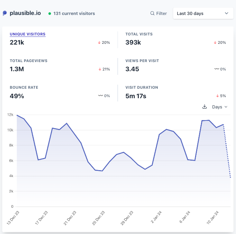Select the Total Visits metric

click(x=139, y=34)
